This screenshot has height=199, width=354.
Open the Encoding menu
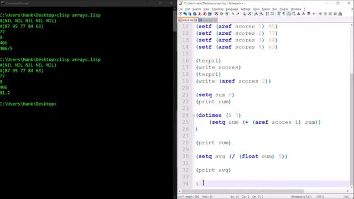click(217, 9)
